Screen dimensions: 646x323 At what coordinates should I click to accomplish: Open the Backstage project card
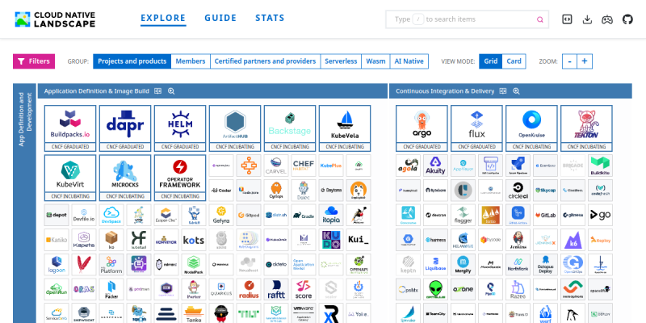(290, 128)
